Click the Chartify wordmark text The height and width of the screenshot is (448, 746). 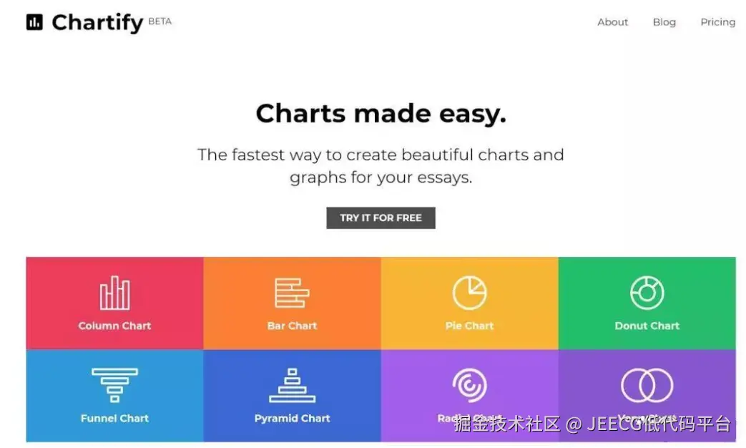(x=97, y=22)
